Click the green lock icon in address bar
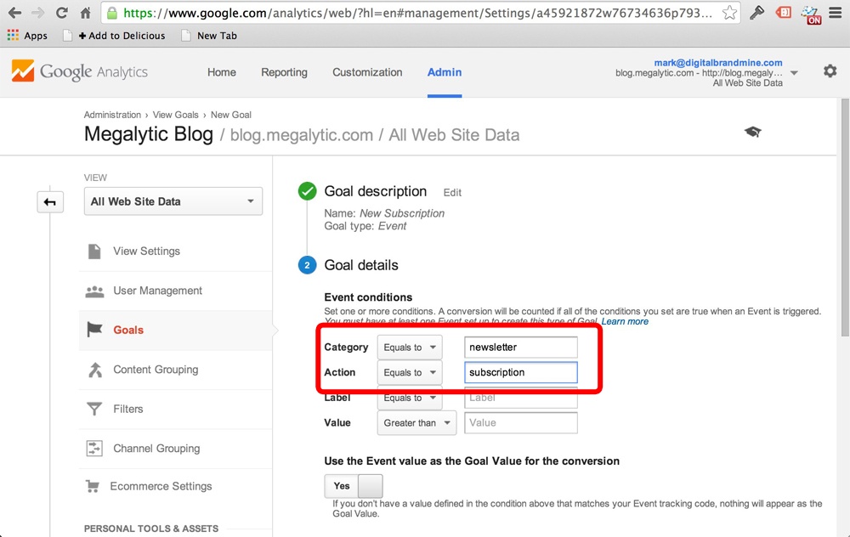Image resolution: width=850 pixels, height=537 pixels. click(x=111, y=13)
